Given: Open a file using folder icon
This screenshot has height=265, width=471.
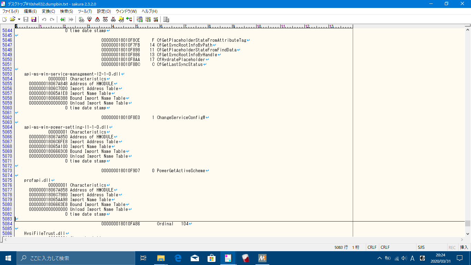Looking at the screenshot, I should pos(13,19).
